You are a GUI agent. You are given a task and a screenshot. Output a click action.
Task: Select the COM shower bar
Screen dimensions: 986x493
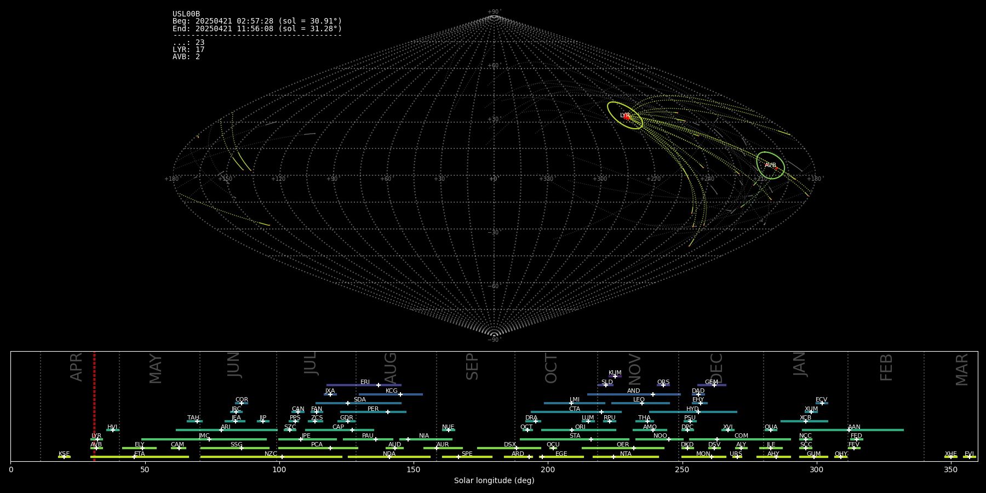click(x=740, y=439)
